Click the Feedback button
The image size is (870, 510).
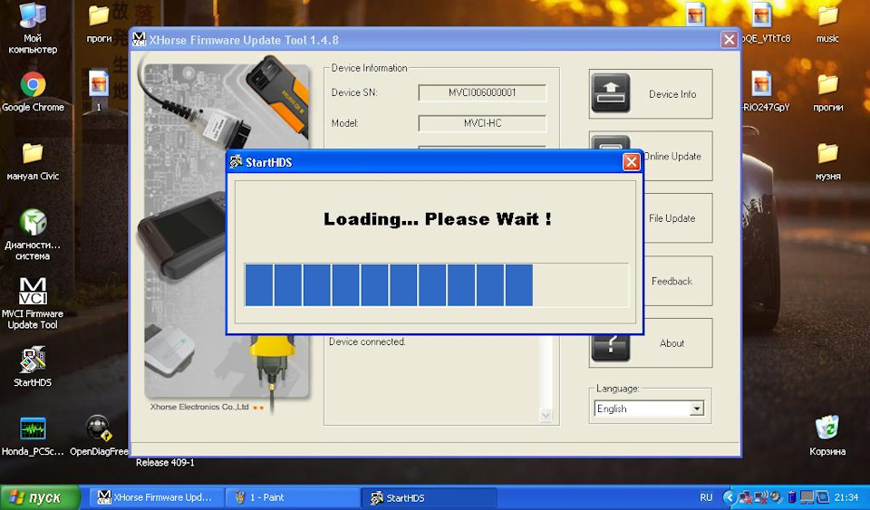coord(672,281)
